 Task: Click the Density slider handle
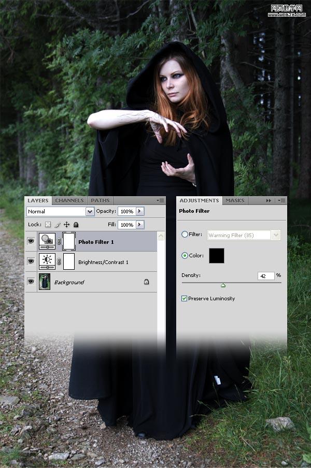[x=223, y=286]
